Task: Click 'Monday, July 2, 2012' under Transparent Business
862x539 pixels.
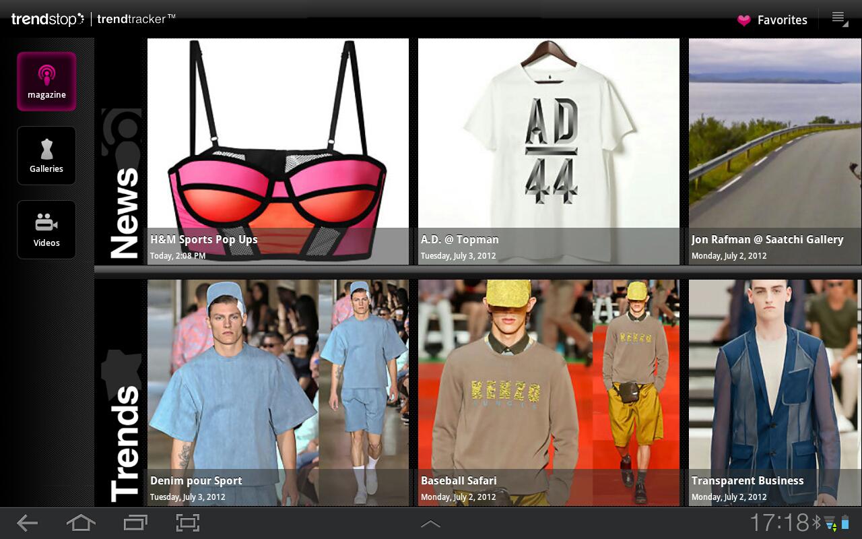Action: coord(729,497)
